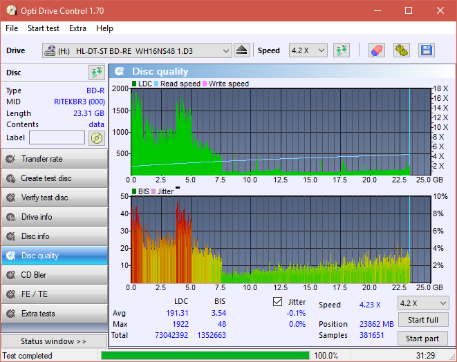The width and height of the screenshot is (457, 362).
Task: Click the Opti Drive Control app icon in title bar
Action: pos(11,11)
